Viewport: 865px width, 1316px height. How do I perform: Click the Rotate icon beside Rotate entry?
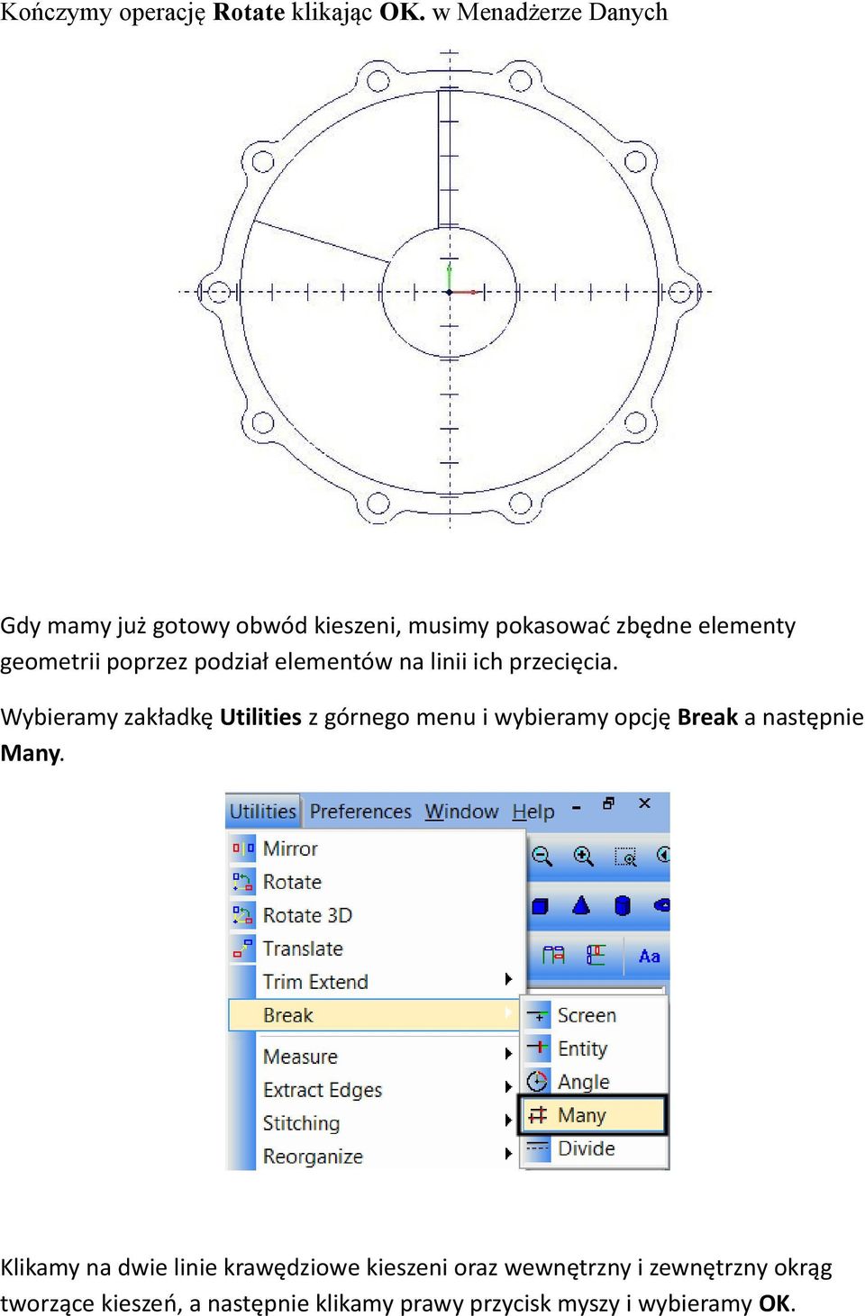point(243,882)
